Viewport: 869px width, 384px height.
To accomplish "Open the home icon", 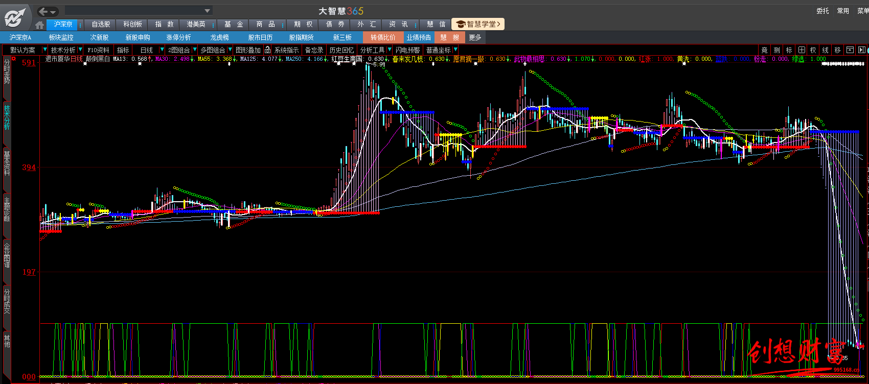I will pyautogui.click(x=40, y=25).
